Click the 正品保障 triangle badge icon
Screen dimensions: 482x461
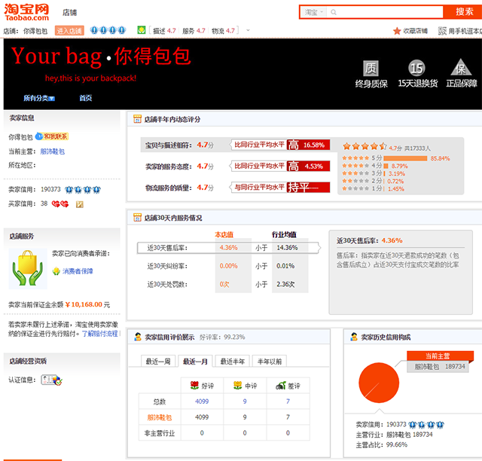(x=461, y=67)
